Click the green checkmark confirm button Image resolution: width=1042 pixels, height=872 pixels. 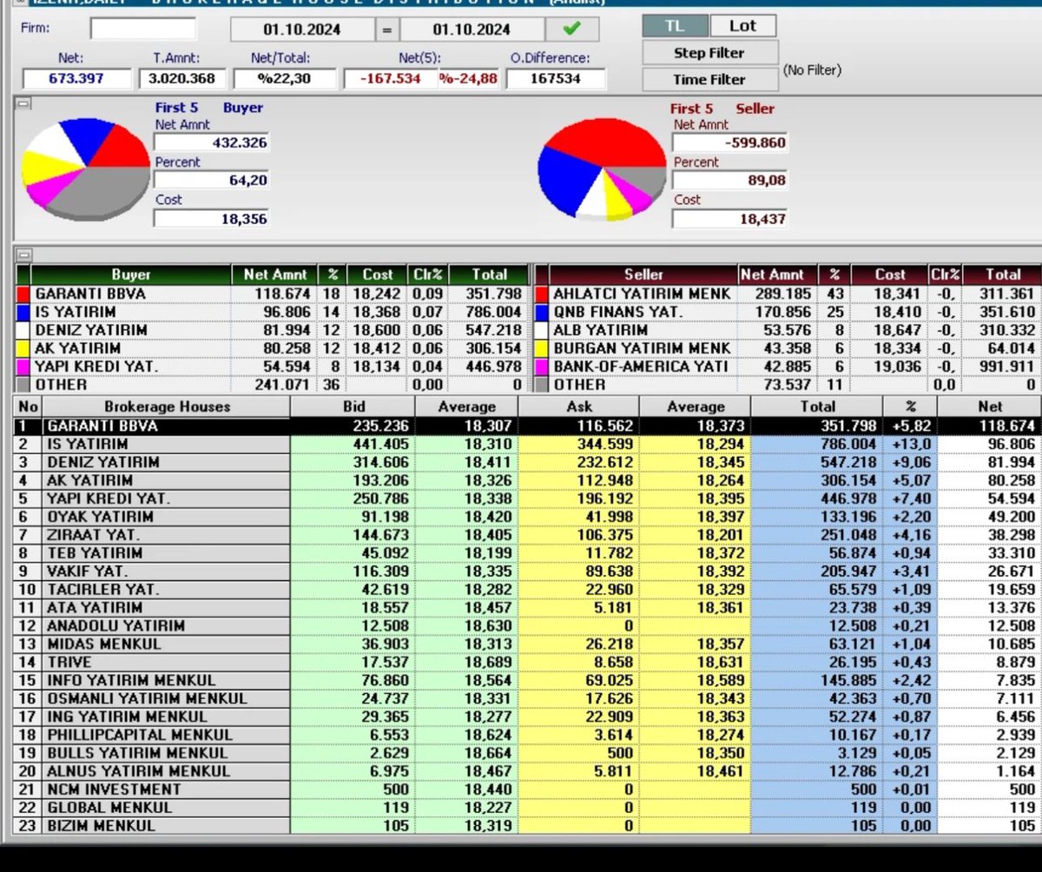coord(572,29)
